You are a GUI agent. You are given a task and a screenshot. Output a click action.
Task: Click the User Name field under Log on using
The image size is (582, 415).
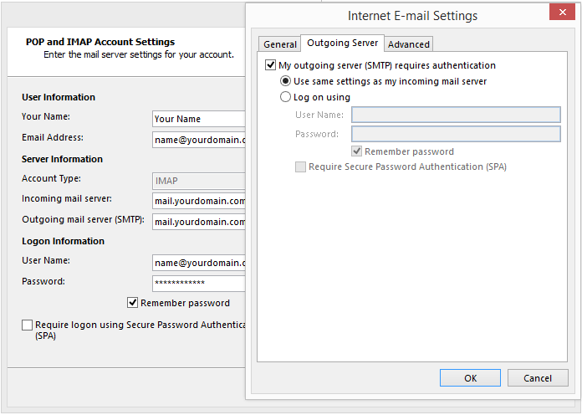click(455, 115)
